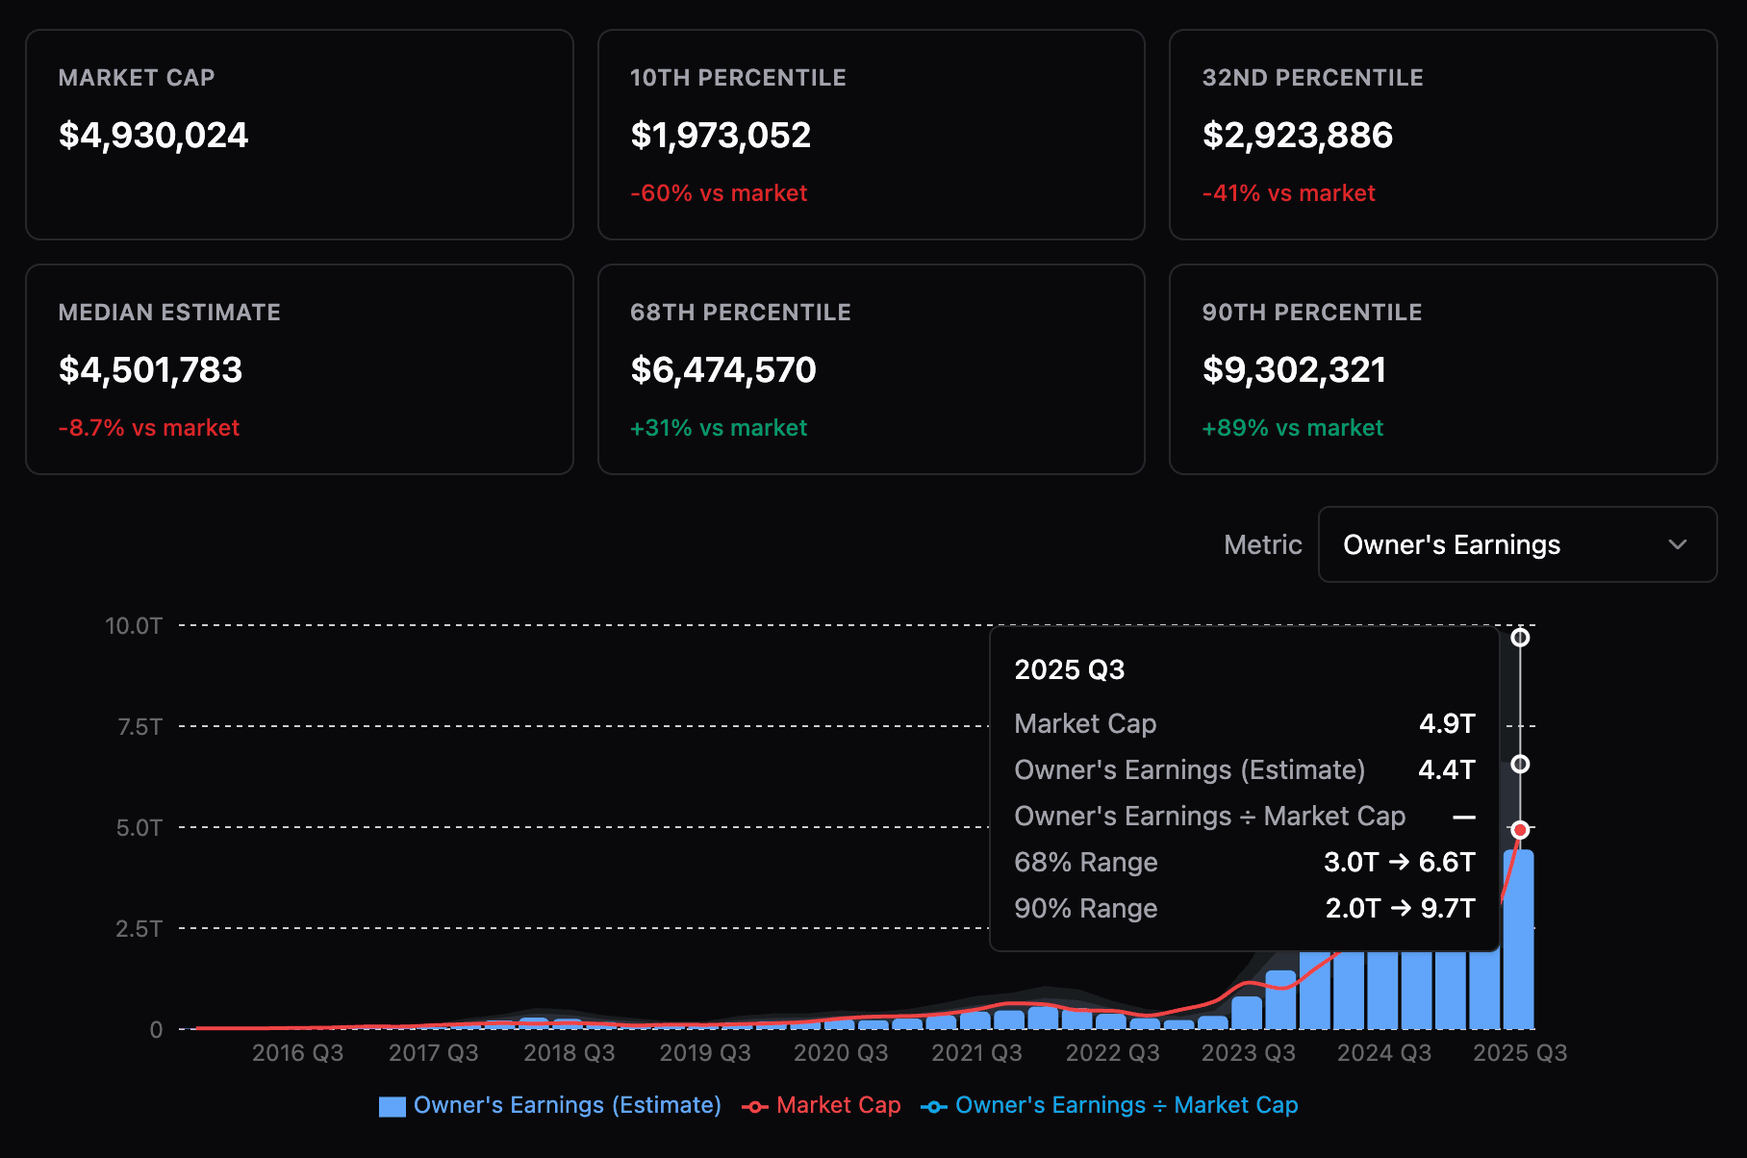The image size is (1747, 1158).
Task: Click the red data point on the Market Cap line
Action: click(x=1521, y=829)
